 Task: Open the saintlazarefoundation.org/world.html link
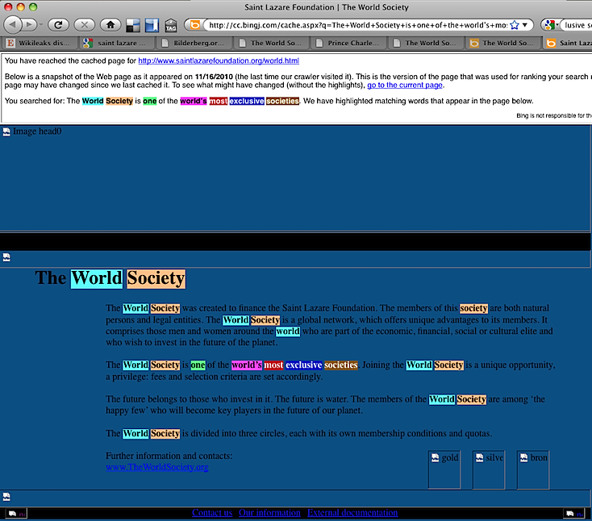pyautogui.click(x=219, y=60)
